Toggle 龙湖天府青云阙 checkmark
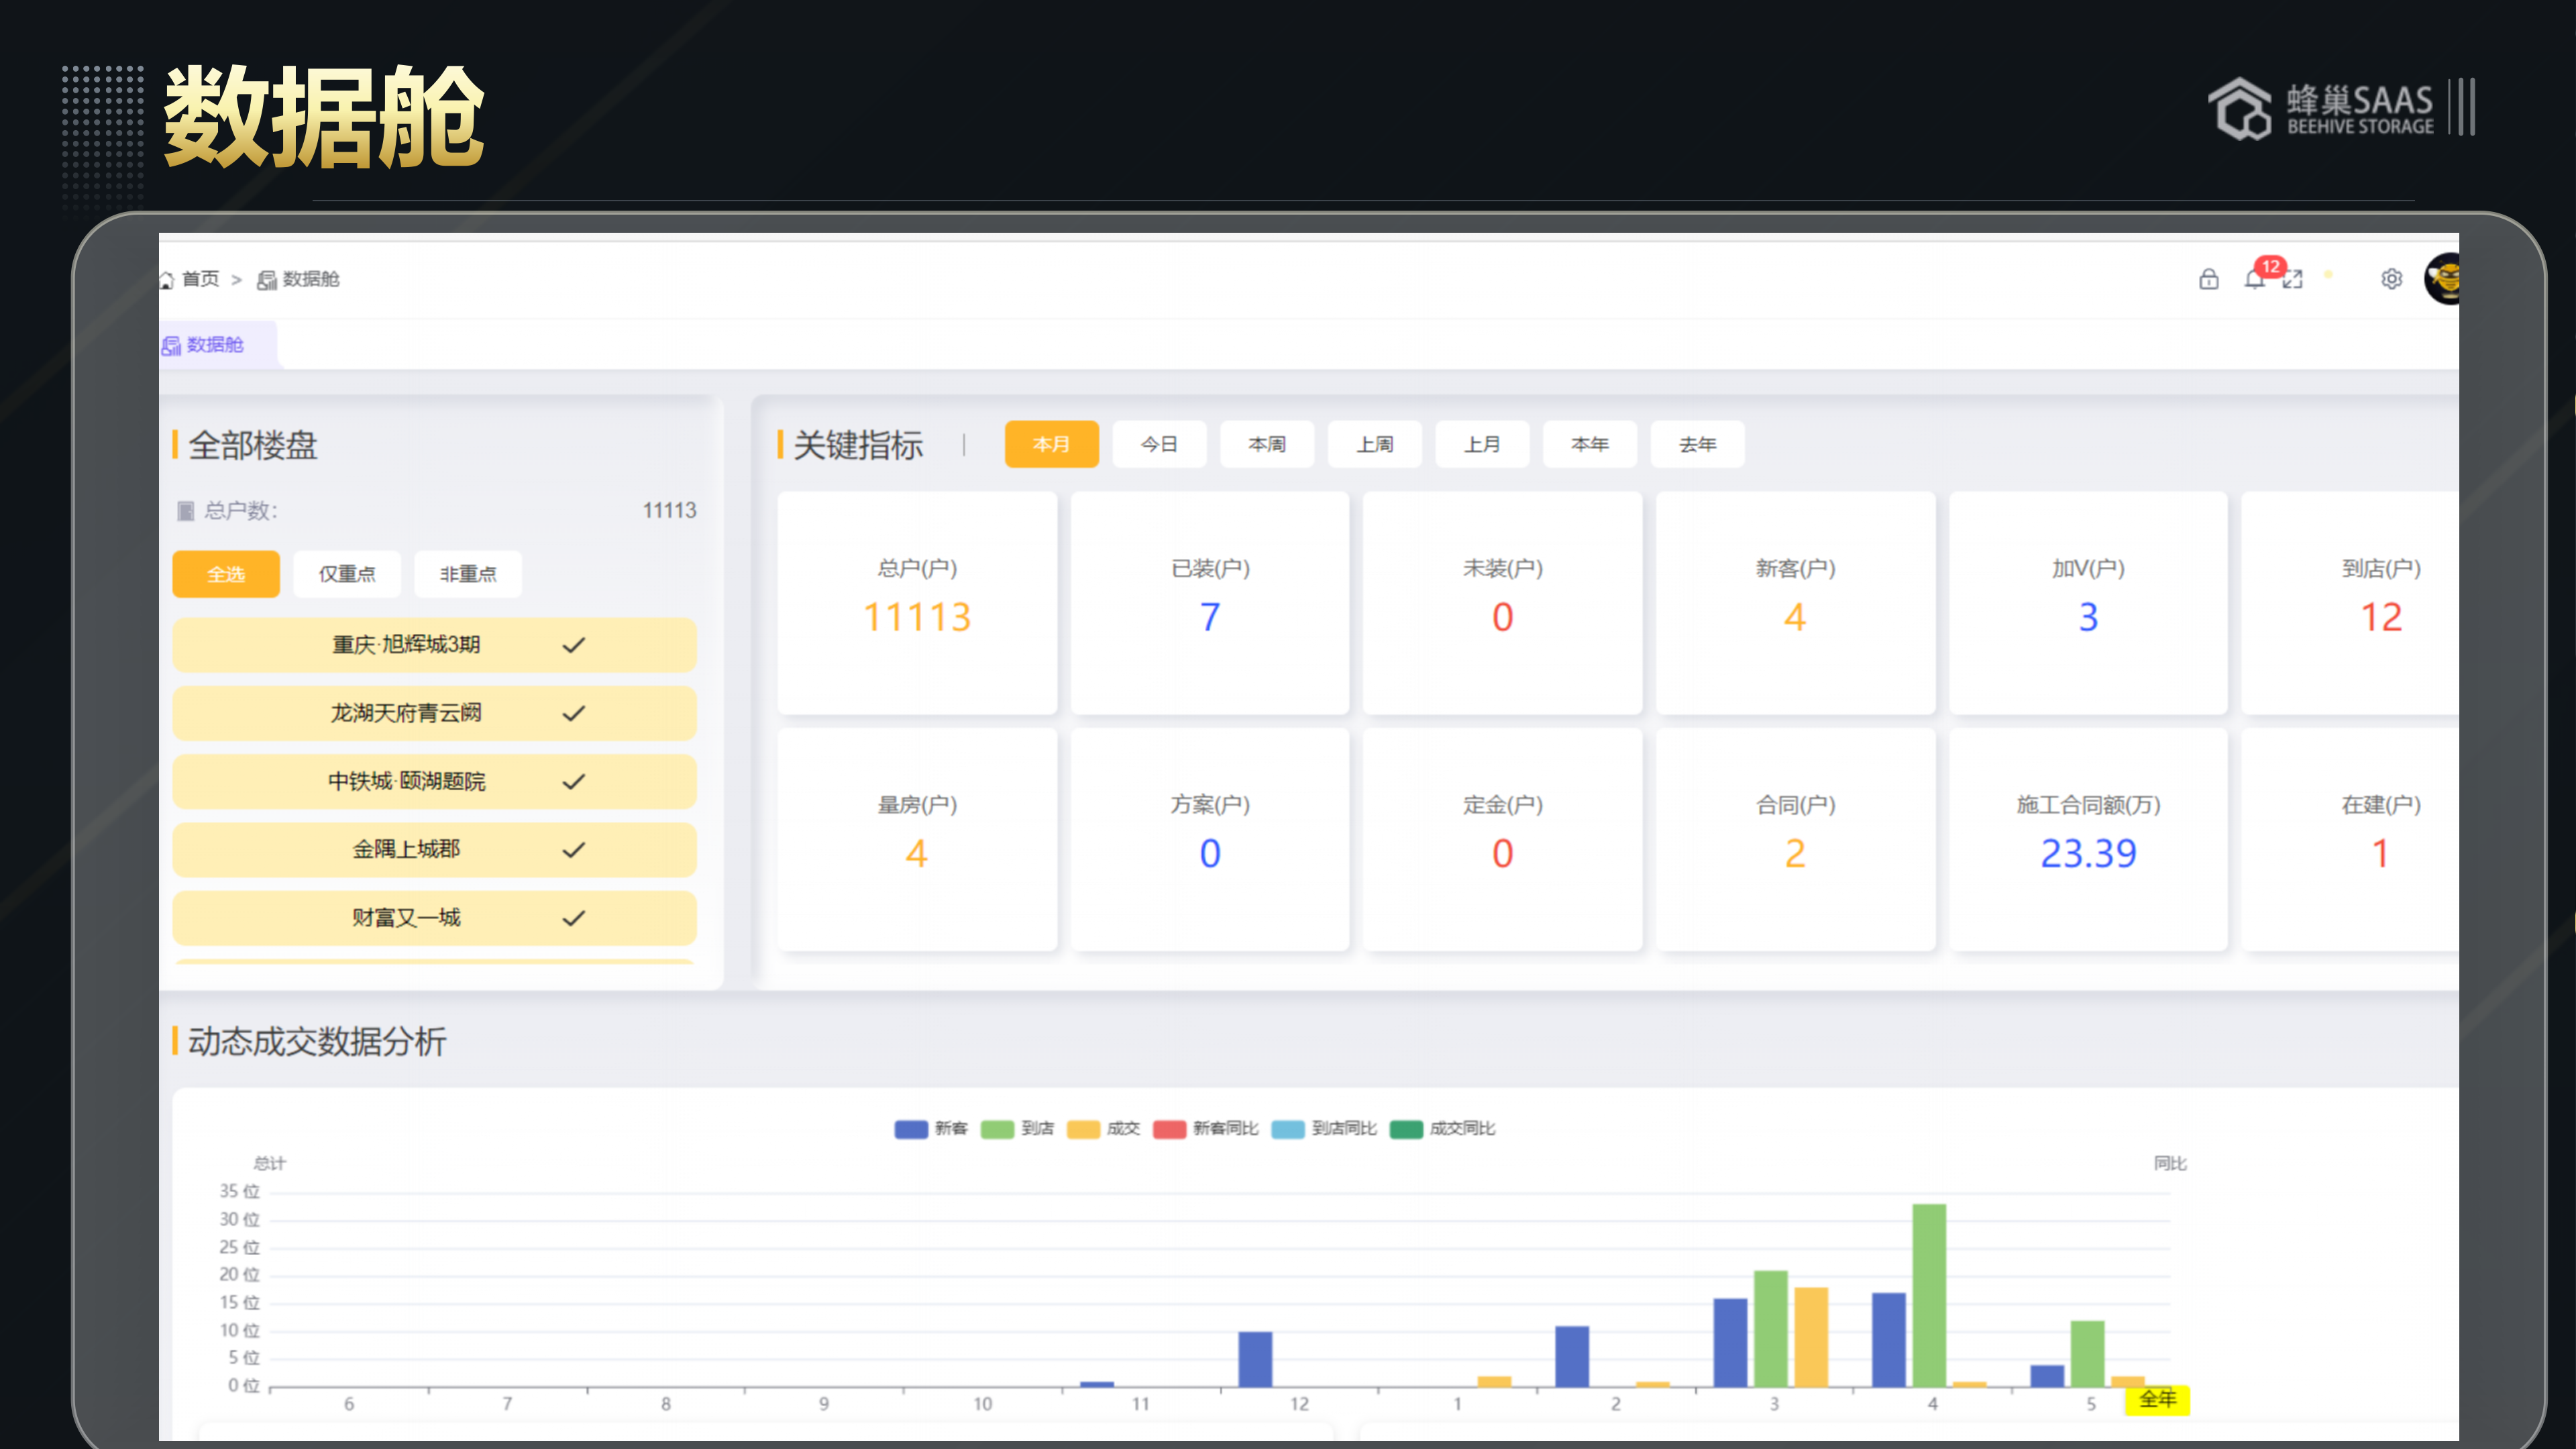Screen dimensions: 2576x1449 tap(573, 713)
